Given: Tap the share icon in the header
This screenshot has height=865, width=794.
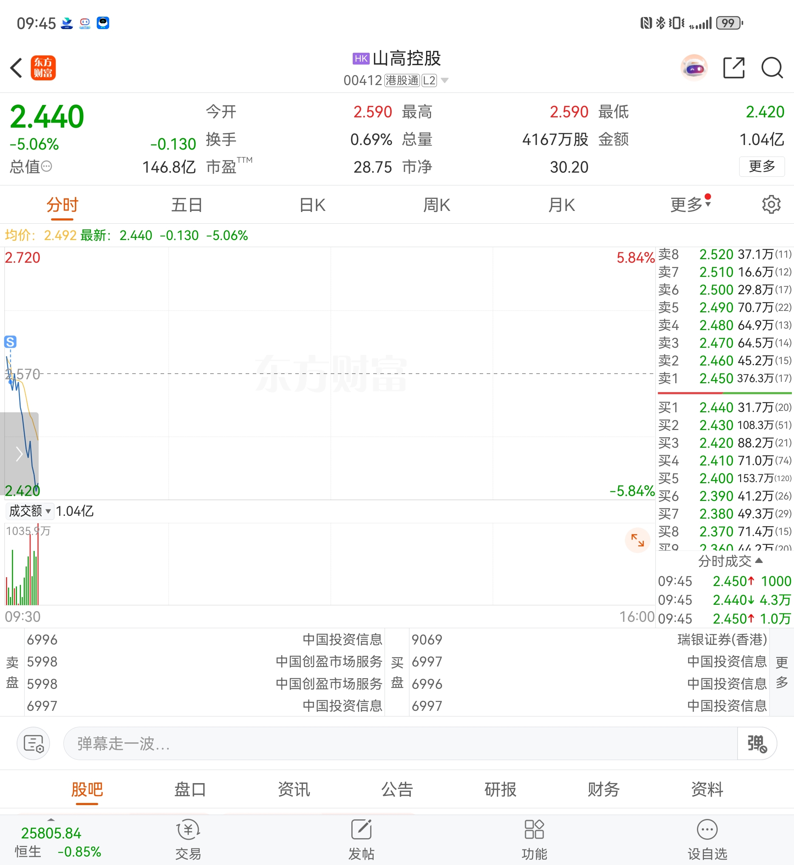Looking at the screenshot, I should [x=734, y=68].
